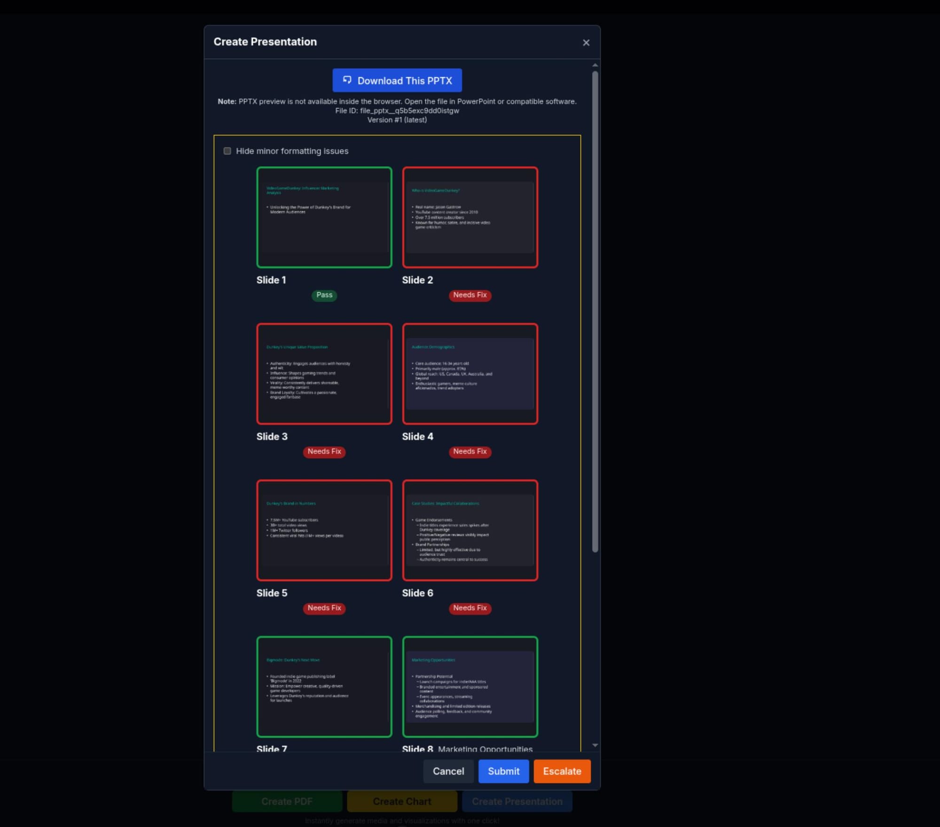
Task: Select Slide 8 Marketing Opportunities thumbnail
Action: coord(470,686)
